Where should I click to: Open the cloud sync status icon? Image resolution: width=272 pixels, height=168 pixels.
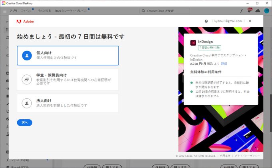coord(258,11)
